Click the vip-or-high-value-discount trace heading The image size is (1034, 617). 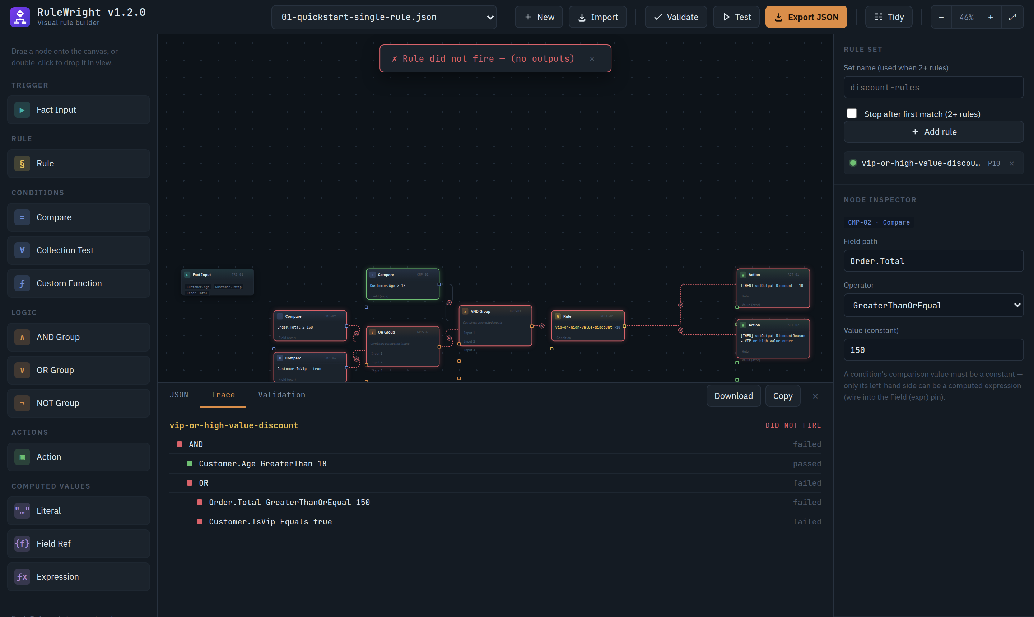pos(234,425)
